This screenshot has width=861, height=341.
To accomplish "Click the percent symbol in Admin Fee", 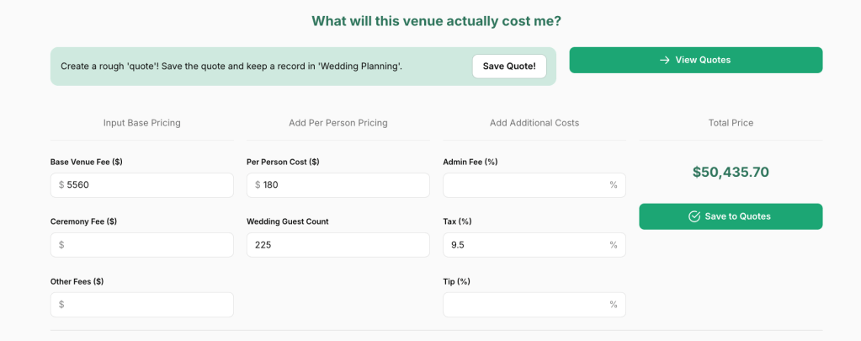I will point(614,185).
